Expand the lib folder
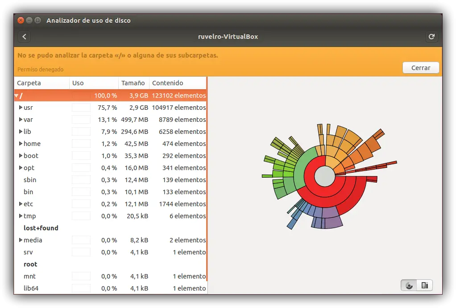Image resolution: width=456 pixels, height=308 pixels. pyautogui.click(x=21, y=132)
